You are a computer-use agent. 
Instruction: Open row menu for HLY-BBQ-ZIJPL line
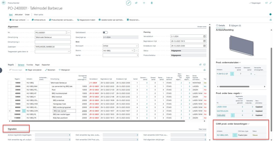point(24,110)
